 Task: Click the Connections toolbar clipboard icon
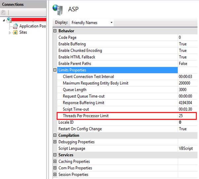3,13
